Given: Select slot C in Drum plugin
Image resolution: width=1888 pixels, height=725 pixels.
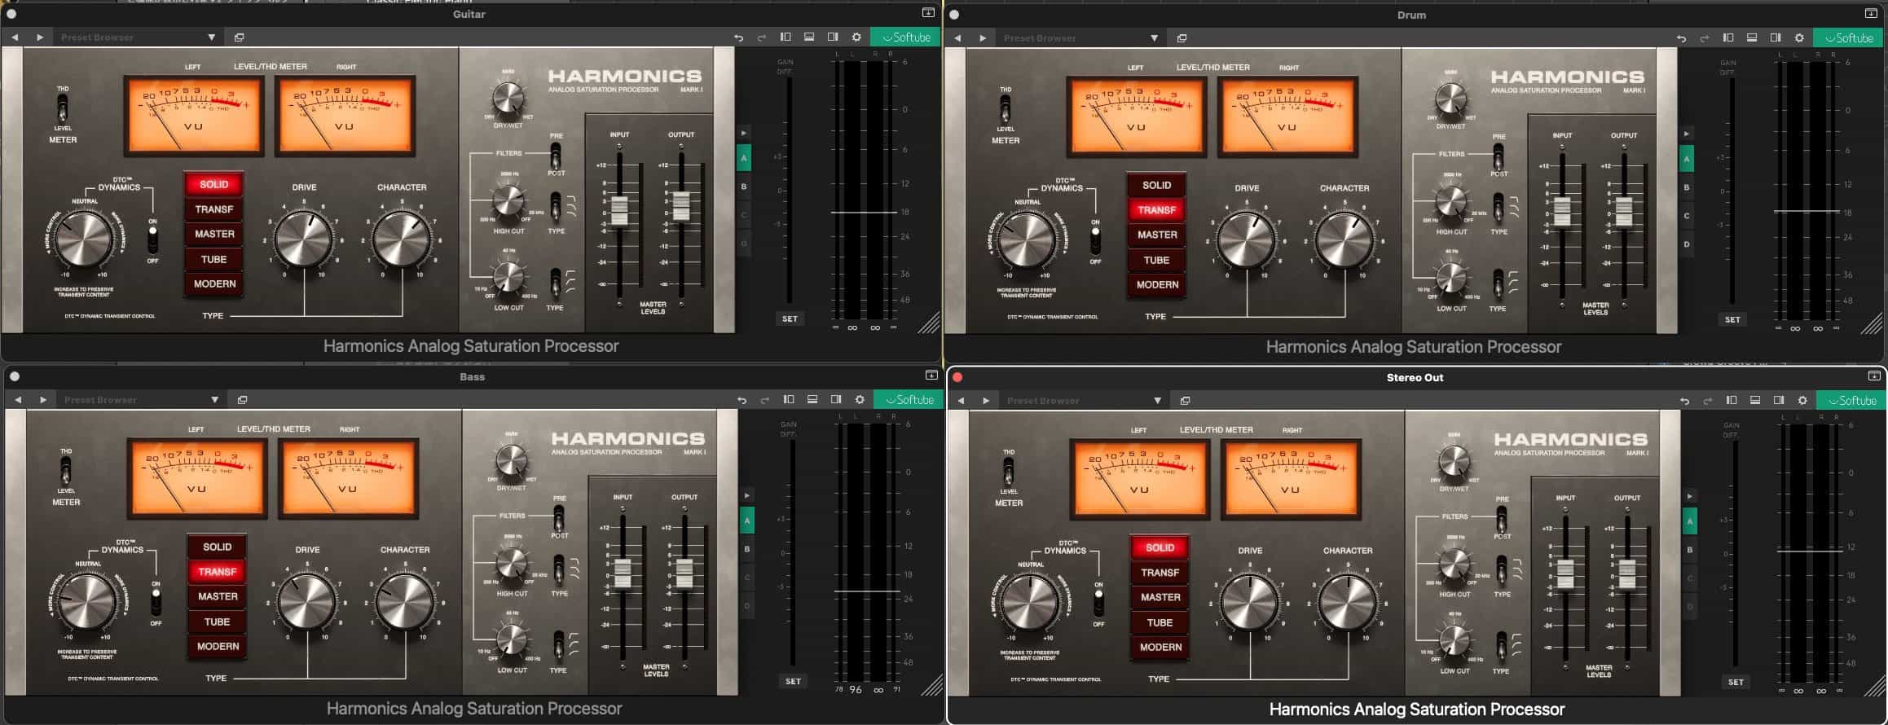Looking at the screenshot, I should pyautogui.click(x=1687, y=216).
